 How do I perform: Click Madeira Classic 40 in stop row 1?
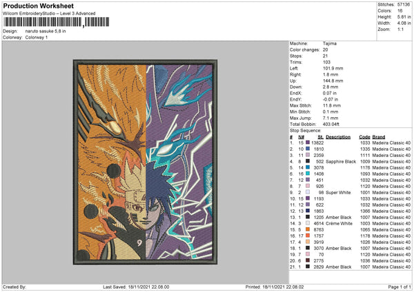(x=391, y=143)
